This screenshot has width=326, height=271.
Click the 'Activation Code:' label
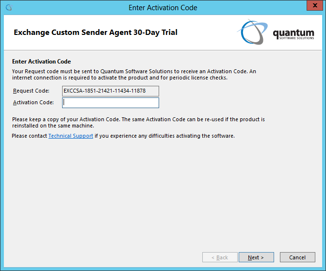(x=33, y=102)
